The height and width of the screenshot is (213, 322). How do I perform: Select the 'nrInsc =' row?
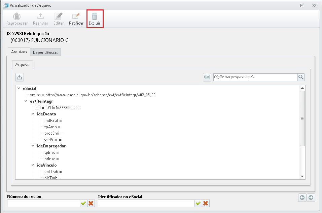51,159
